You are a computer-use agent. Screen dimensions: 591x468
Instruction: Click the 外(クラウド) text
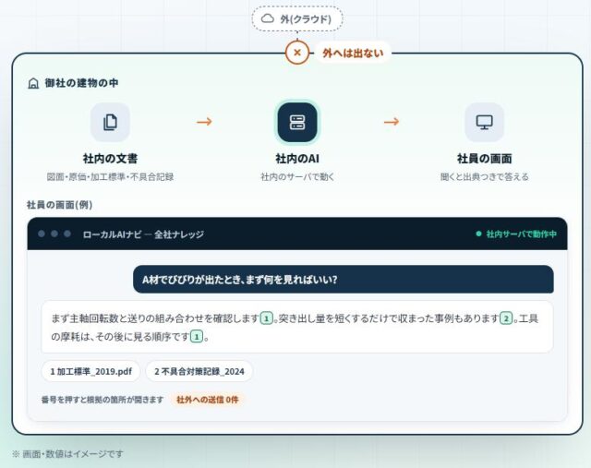[x=306, y=18]
